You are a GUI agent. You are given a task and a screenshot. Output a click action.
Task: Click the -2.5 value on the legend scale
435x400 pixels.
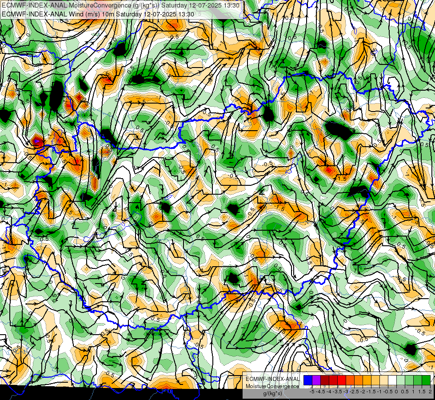pos(355,392)
